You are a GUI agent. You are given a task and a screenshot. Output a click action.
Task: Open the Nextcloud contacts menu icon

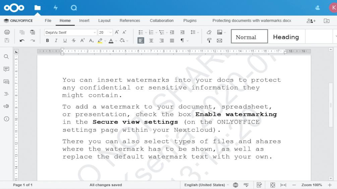pos(318,8)
